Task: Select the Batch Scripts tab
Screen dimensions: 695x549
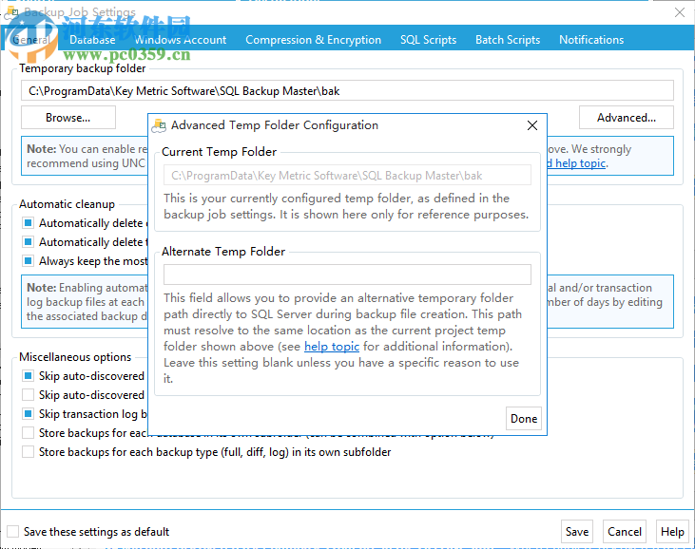Action: (x=508, y=40)
